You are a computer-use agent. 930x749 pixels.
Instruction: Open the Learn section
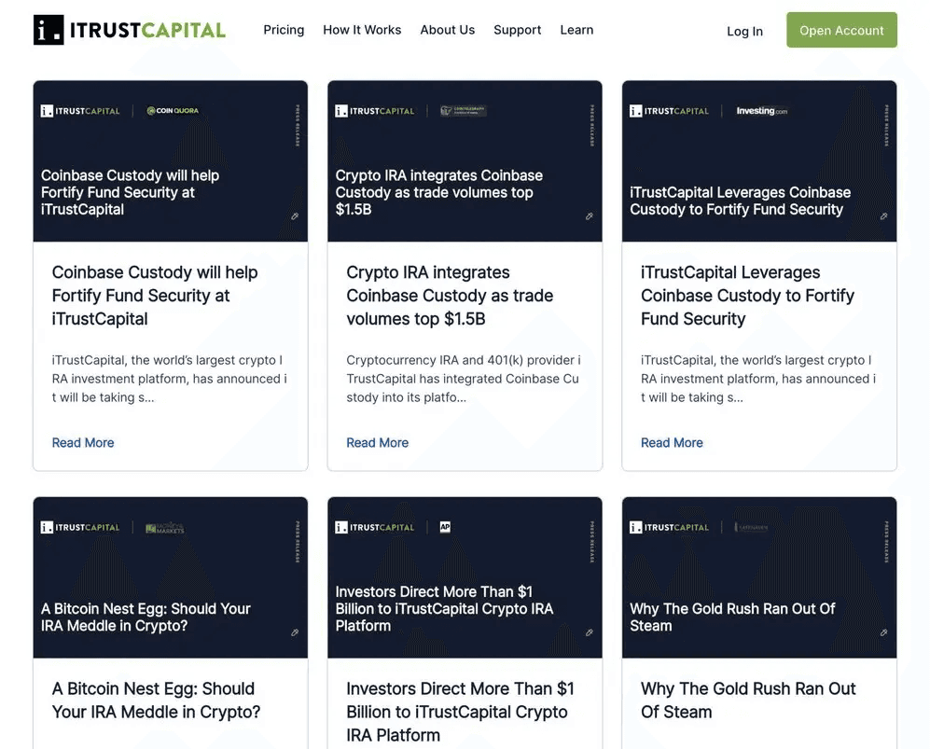[576, 30]
